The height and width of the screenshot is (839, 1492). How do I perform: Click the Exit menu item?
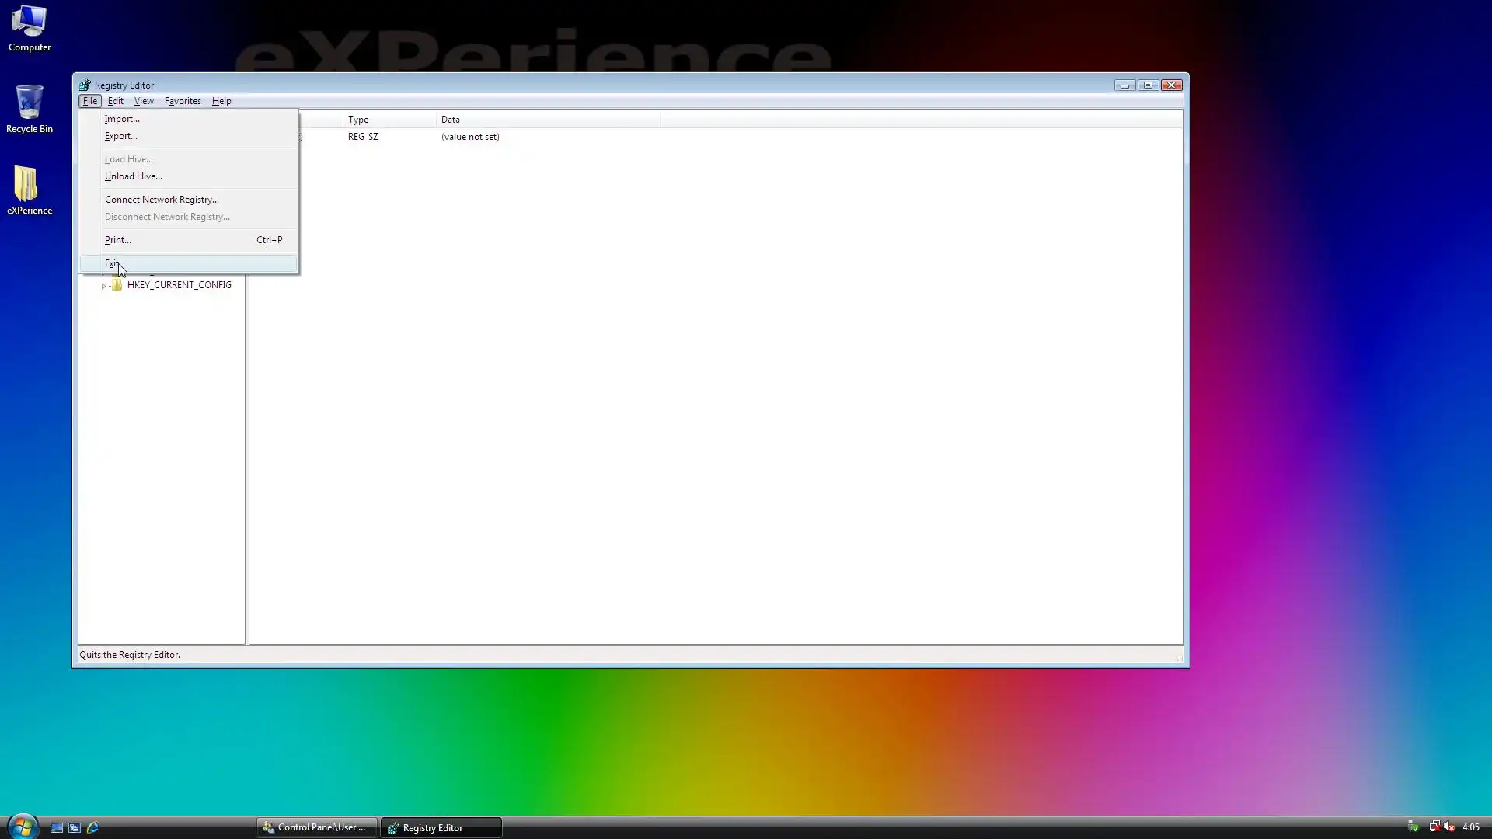pyautogui.click(x=112, y=263)
